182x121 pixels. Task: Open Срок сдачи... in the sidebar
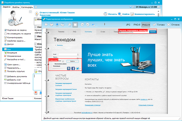pyautogui.click(x=12, y=64)
